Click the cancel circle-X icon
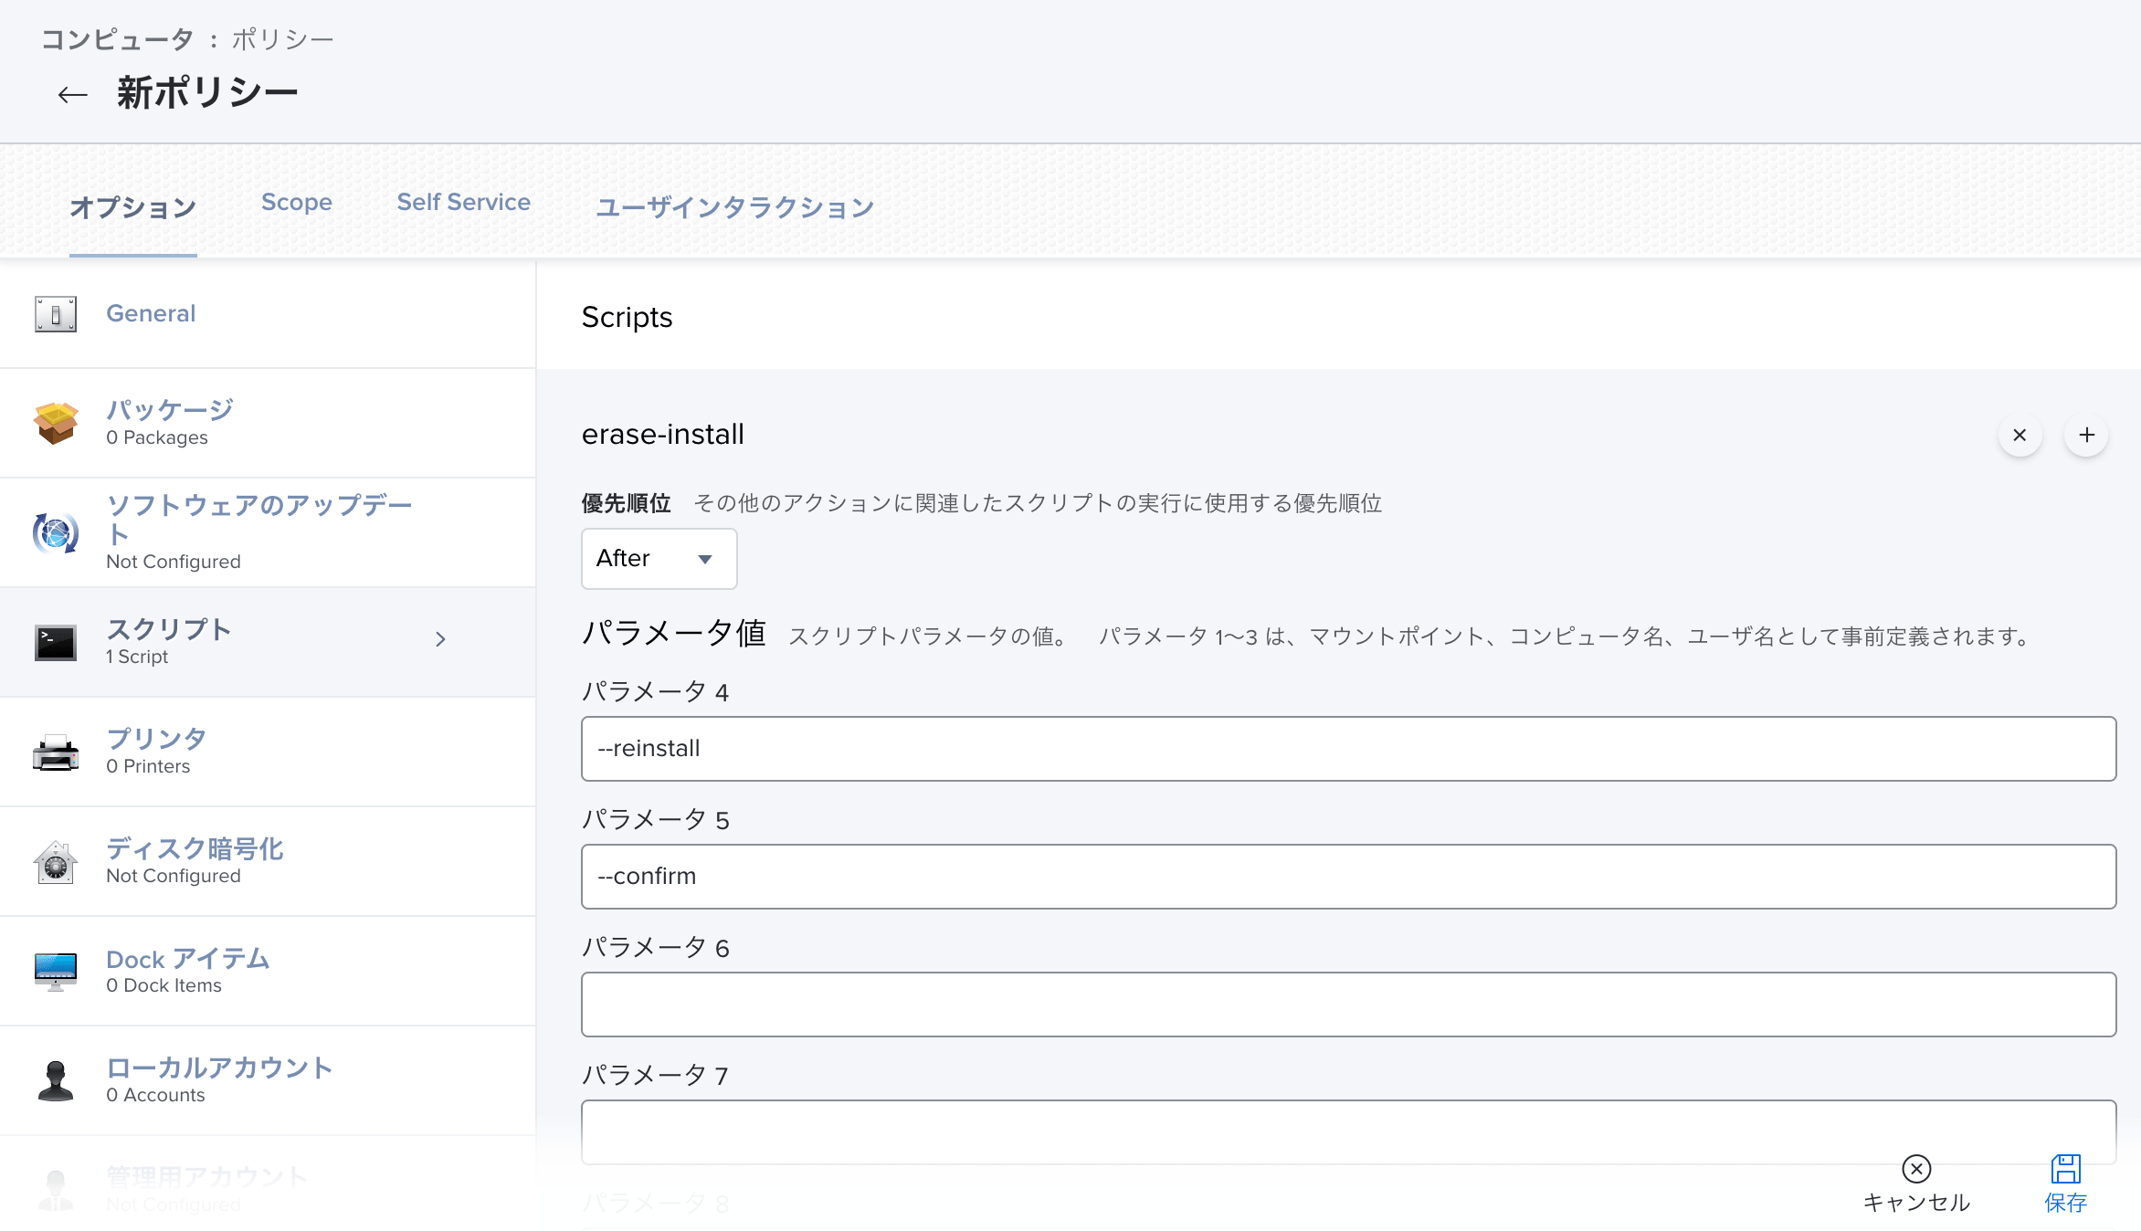 click(1916, 1169)
